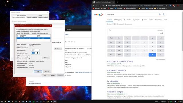Select Aucun fichier d'échange option
Viewport: 183px width, 103px height.
point(17,58)
